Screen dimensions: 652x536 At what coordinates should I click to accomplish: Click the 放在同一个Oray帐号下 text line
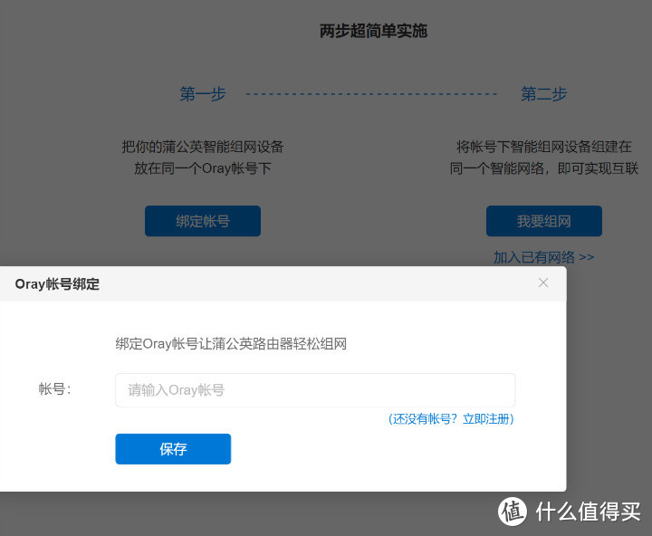pos(203,168)
